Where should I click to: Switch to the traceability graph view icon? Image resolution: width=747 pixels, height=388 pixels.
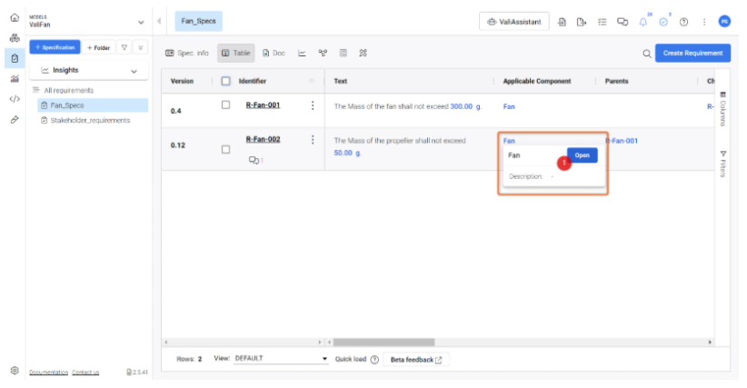point(323,53)
